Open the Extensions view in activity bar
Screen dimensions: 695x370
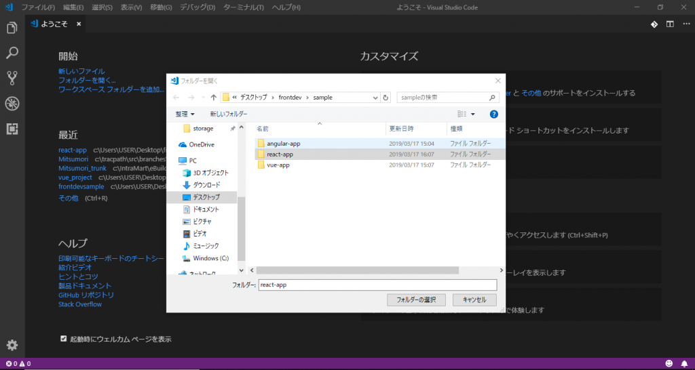[x=12, y=129]
